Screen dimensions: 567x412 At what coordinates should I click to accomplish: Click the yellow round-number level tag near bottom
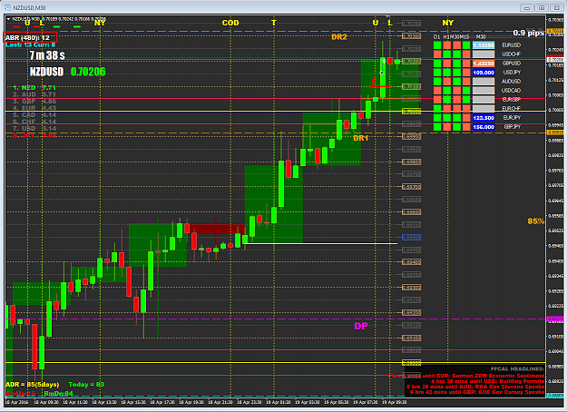[x=412, y=363]
